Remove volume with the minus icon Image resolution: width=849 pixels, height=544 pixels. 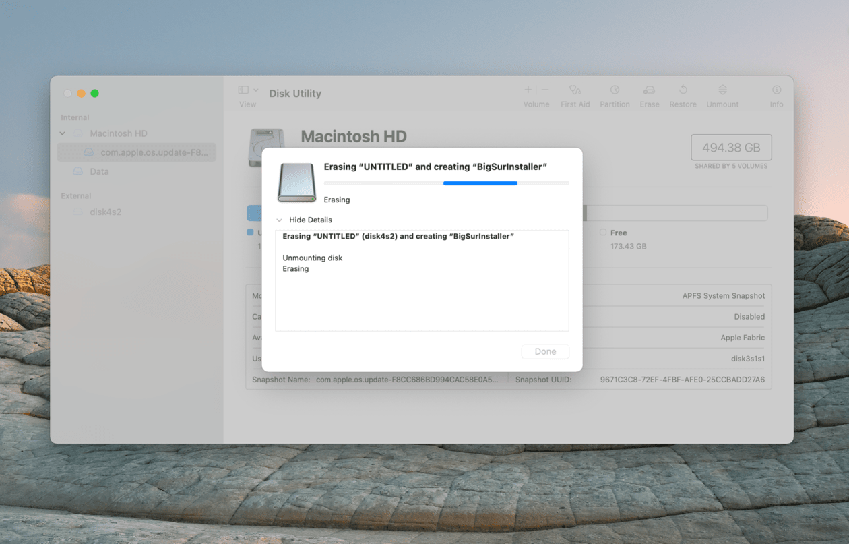pyautogui.click(x=545, y=90)
